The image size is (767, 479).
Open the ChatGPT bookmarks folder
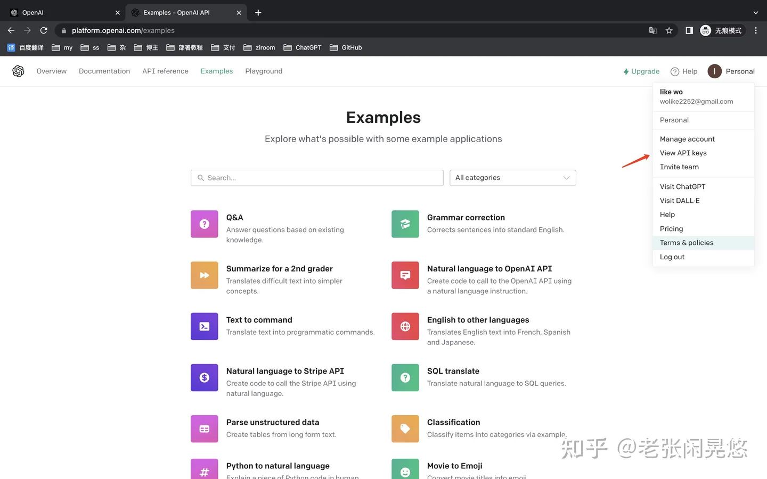tap(302, 47)
